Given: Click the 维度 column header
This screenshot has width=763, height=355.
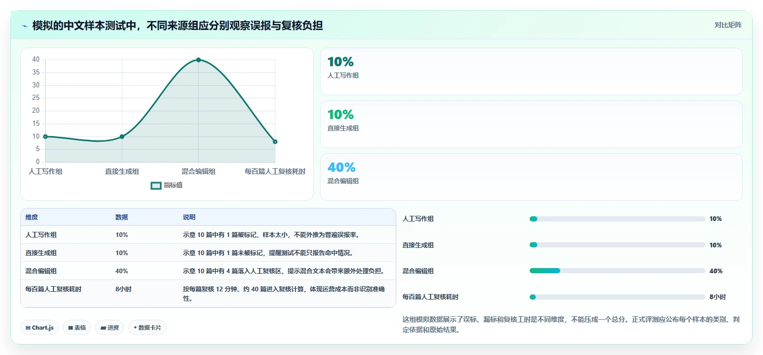Looking at the screenshot, I should pyautogui.click(x=32, y=217).
